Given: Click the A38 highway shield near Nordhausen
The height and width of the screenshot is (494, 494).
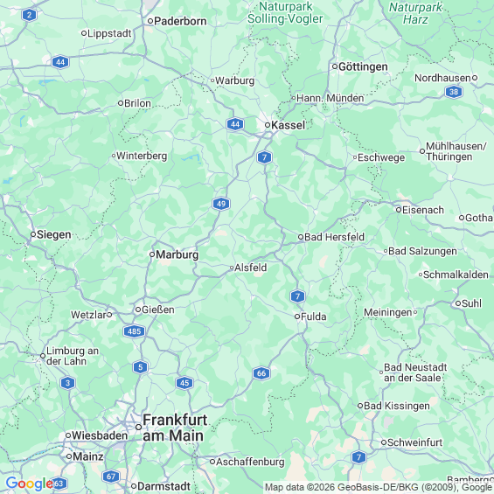Looking at the screenshot, I should [454, 92].
